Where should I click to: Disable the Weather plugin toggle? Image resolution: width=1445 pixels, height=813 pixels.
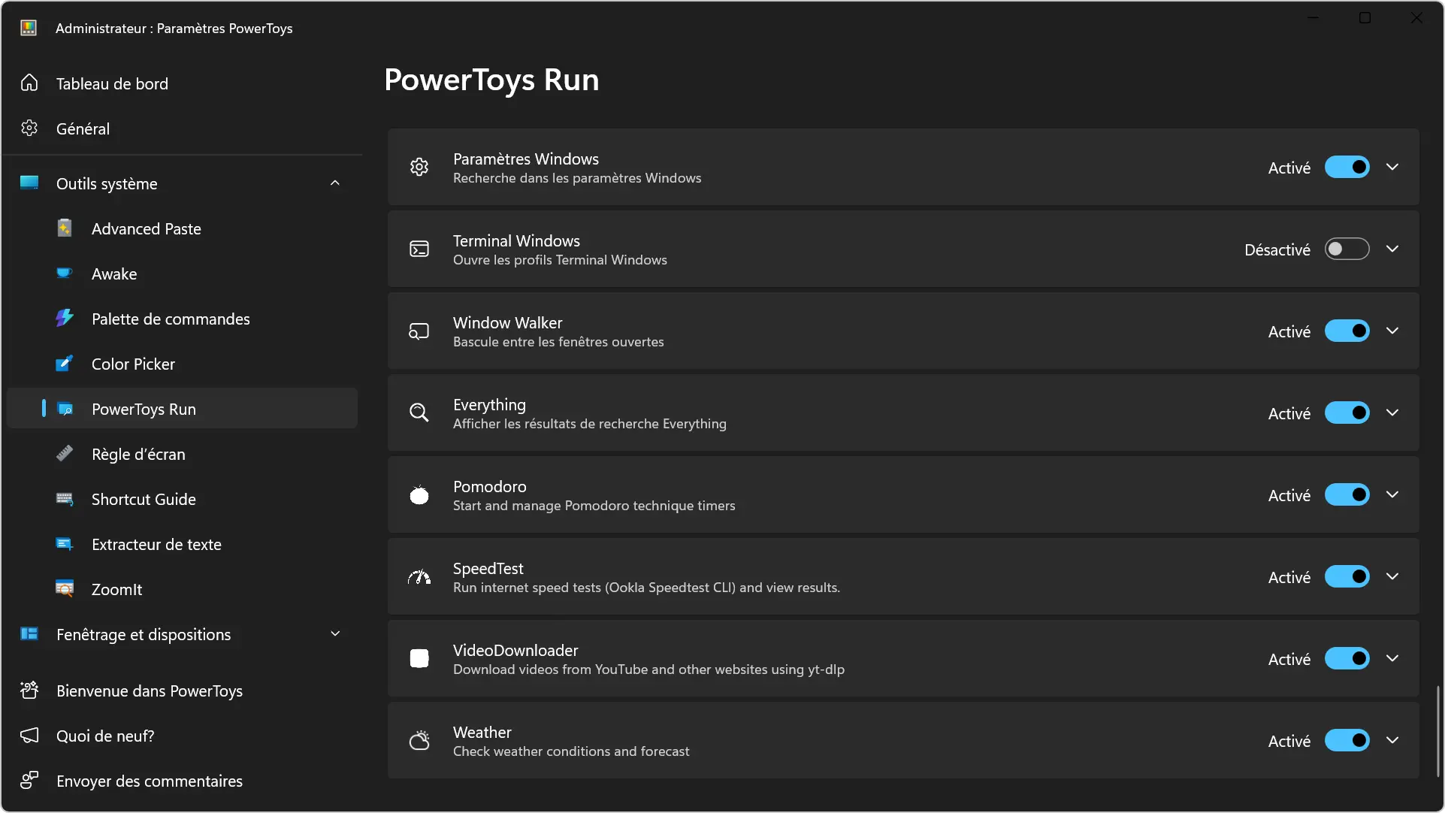(1347, 740)
